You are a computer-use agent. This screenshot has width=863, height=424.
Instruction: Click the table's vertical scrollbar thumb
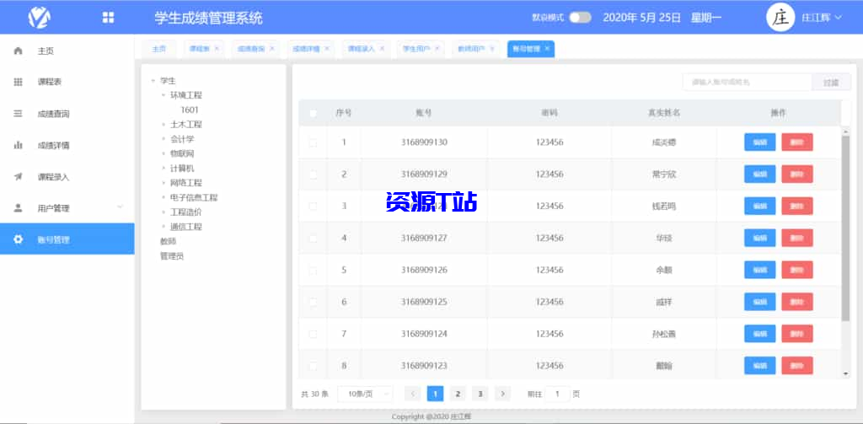pyautogui.click(x=846, y=228)
